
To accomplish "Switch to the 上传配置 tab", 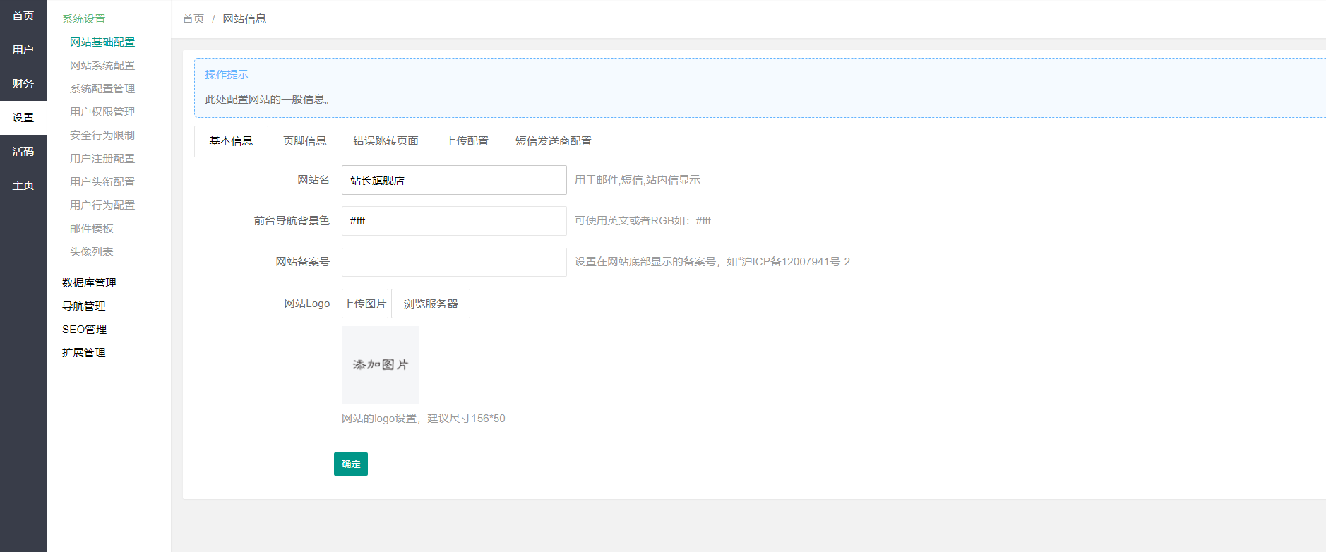I will point(467,141).
